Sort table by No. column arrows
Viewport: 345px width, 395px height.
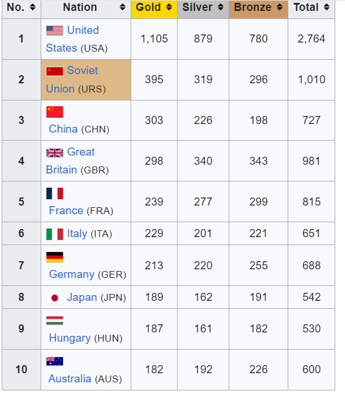pyautogui.click(x=33, y=7)
